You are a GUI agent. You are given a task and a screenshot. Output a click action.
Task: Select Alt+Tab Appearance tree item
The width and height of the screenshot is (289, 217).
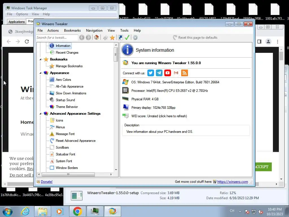click(x=69, y=86)
